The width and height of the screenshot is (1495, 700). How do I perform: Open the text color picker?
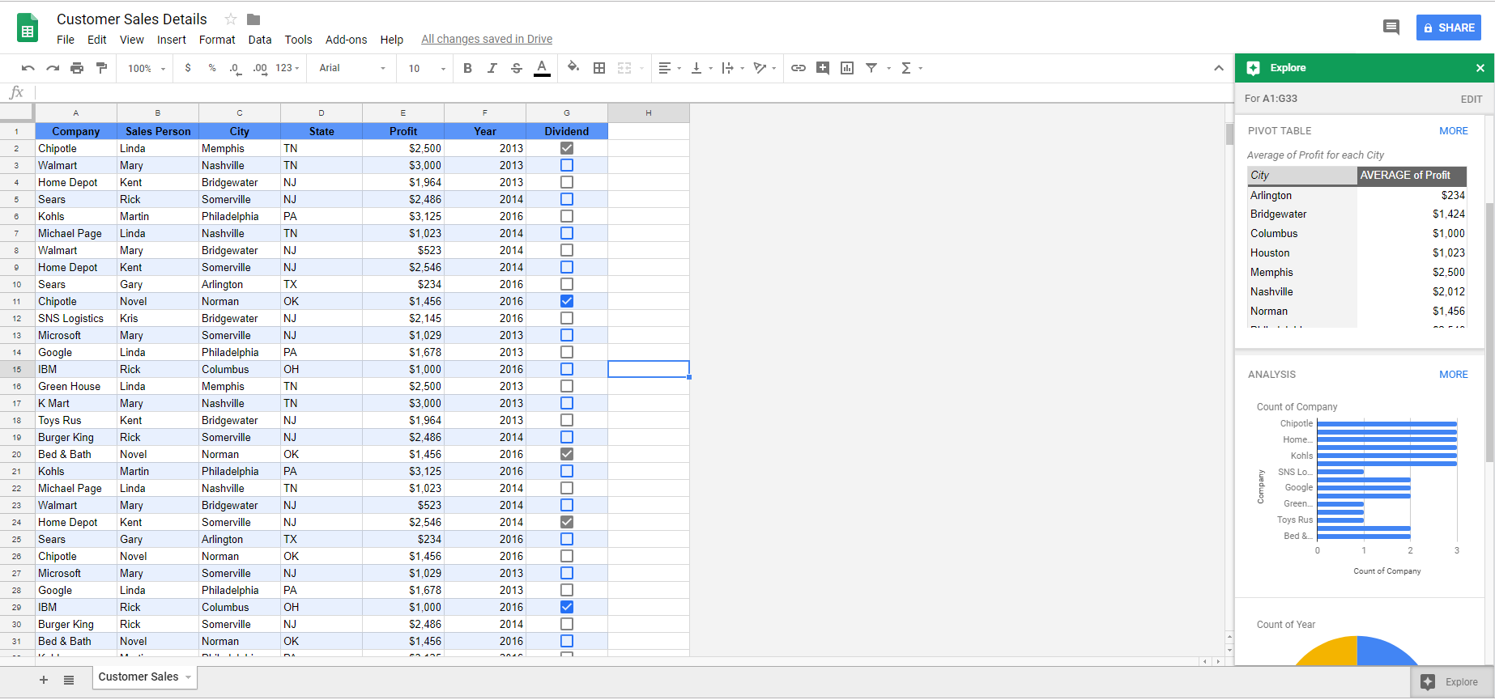coord(542,68)
